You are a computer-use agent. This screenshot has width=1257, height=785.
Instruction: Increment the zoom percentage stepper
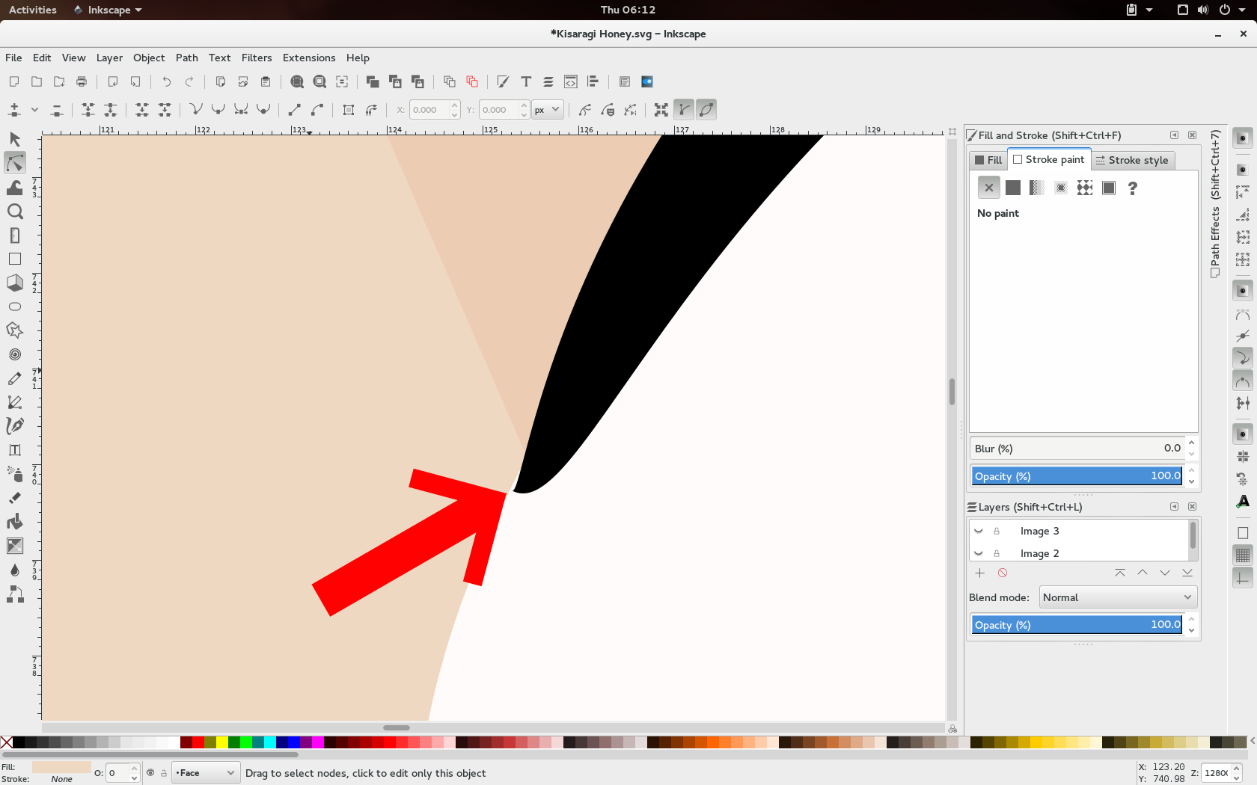(1237, 768)
